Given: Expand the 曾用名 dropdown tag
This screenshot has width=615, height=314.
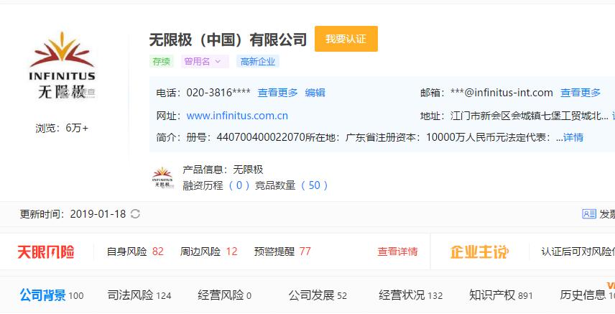Looking at the screenshot, I should click(204, 62).
